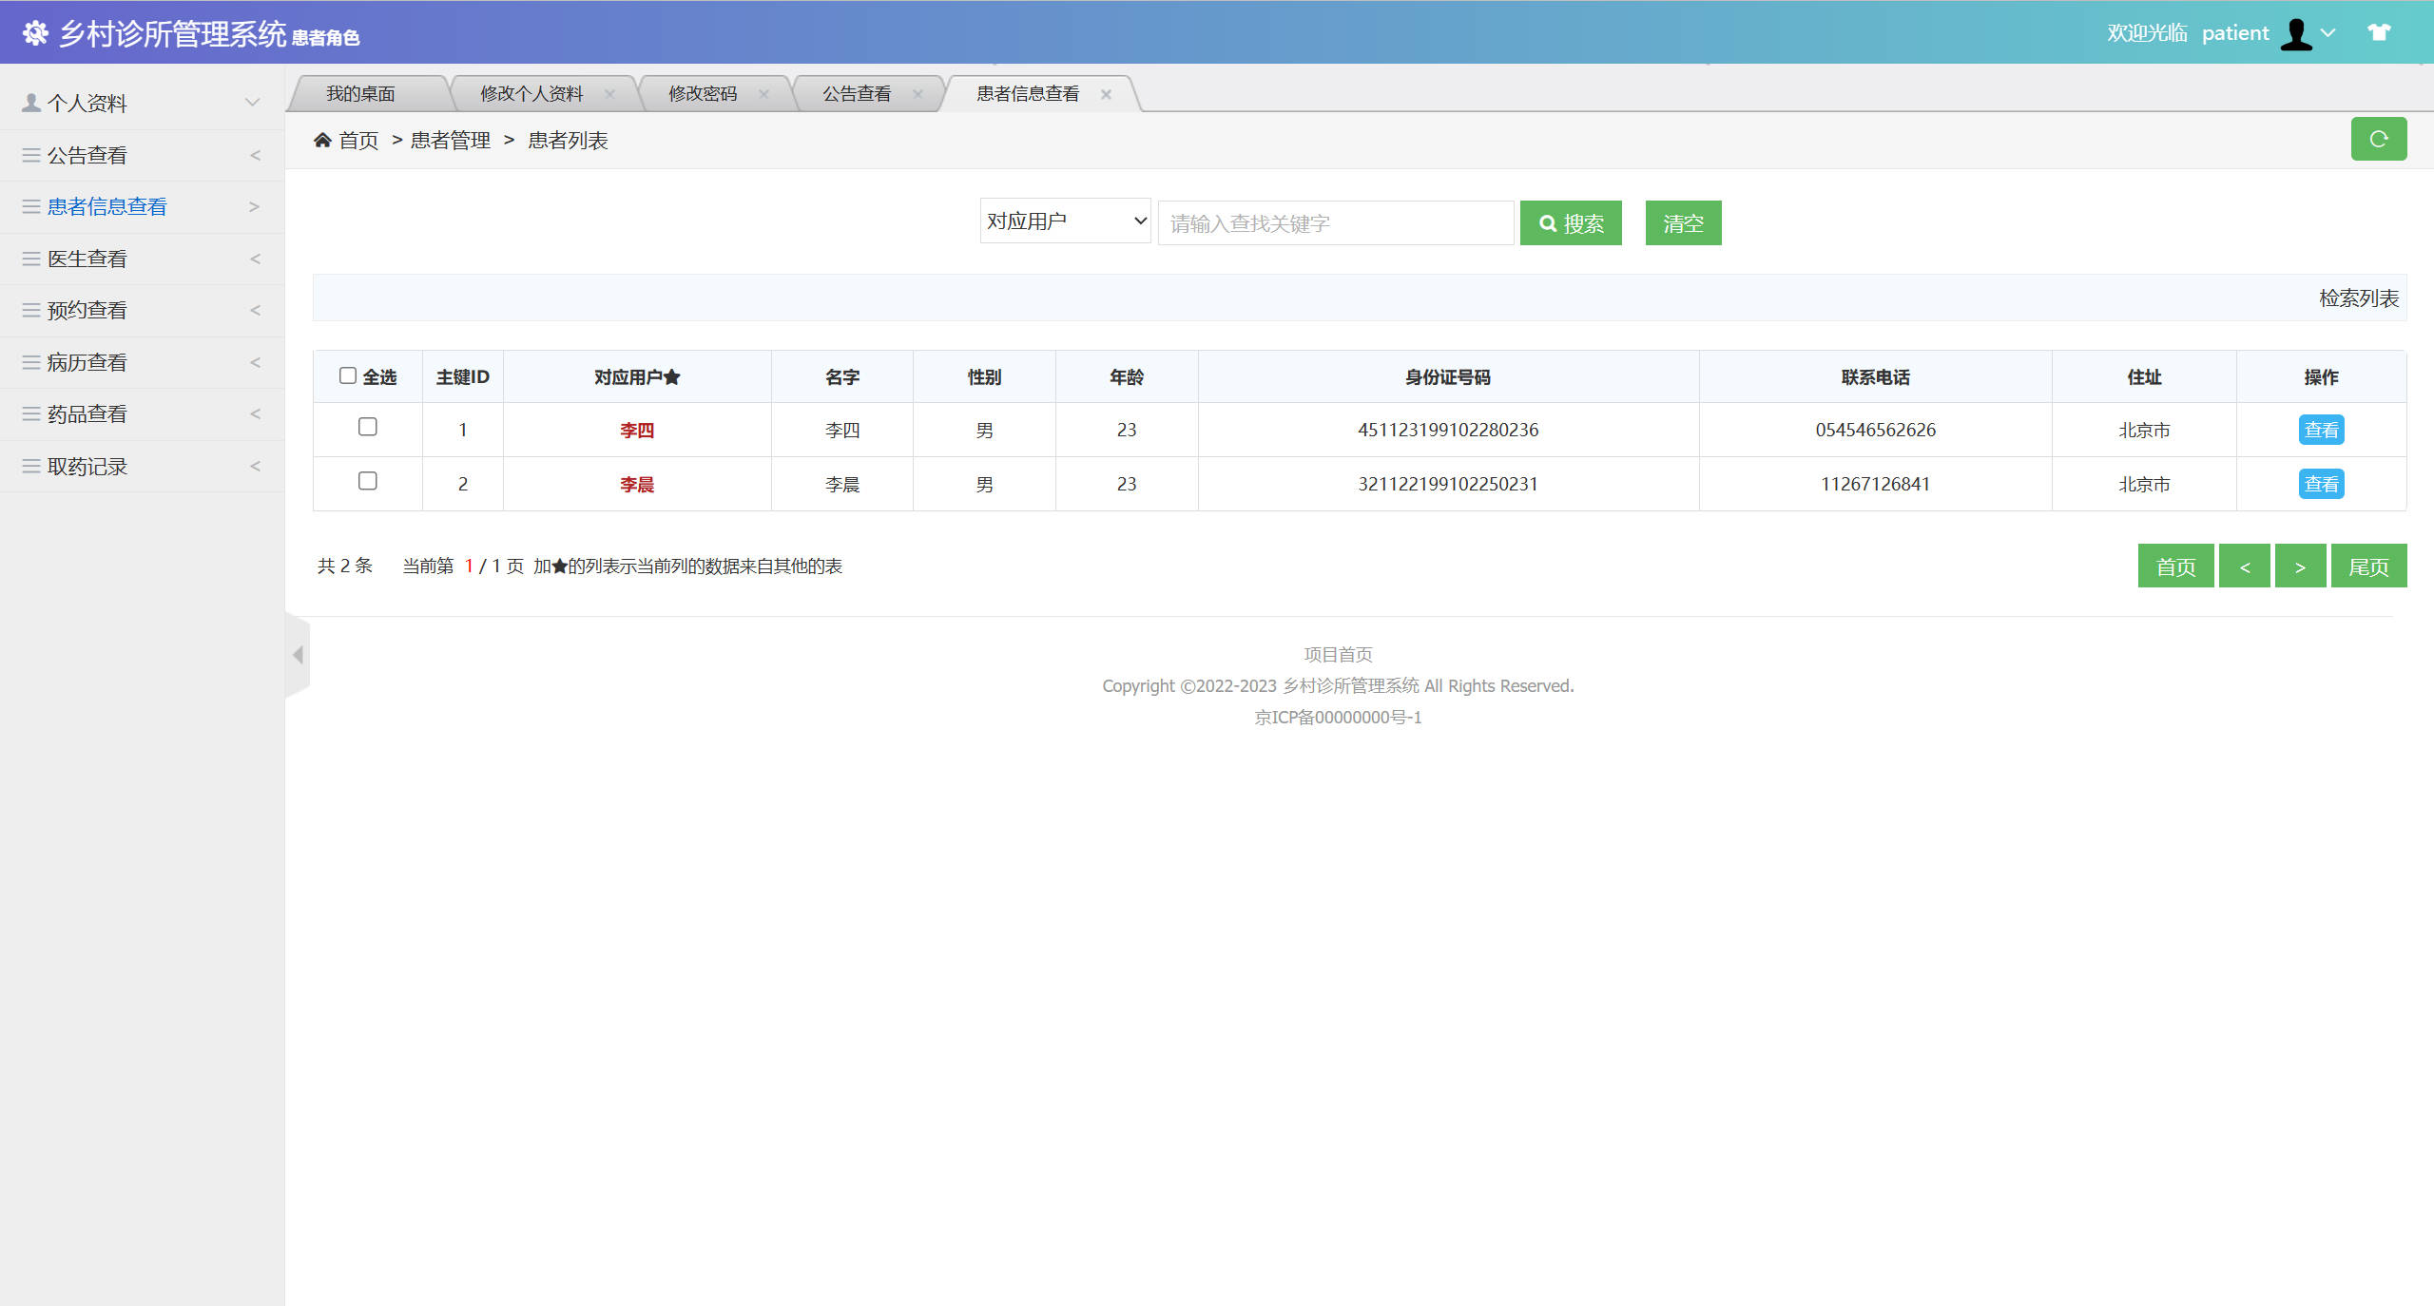Viewport: 2434px width, 1306px height.
Task: Click the user avatar icon in the header
Action: point(2295,32)
